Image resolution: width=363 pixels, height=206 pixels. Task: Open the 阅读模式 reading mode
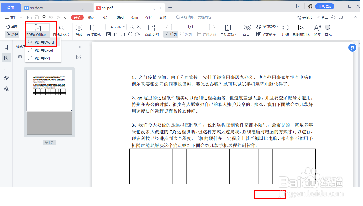click(x=94, y=29)
